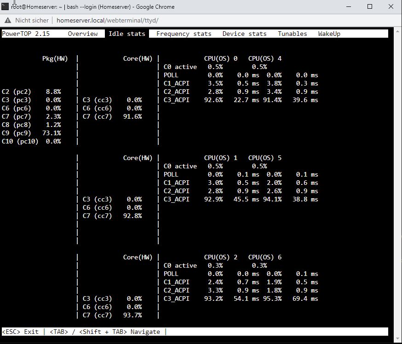Click the 3.5% C1_ACPI value
The width and height of the screenshot is (402, 344).
(x=215, y=84)
